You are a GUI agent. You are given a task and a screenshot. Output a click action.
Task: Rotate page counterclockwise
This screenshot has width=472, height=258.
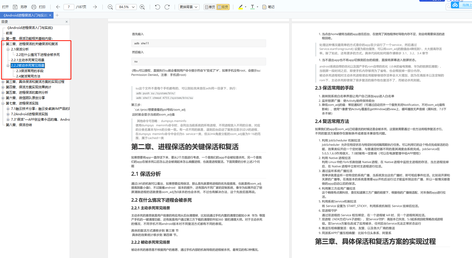click(x=157, y=7)
